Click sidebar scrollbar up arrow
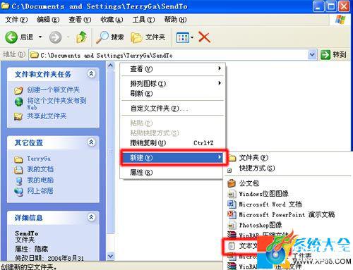The image size is (353, 270). point(110,66)
